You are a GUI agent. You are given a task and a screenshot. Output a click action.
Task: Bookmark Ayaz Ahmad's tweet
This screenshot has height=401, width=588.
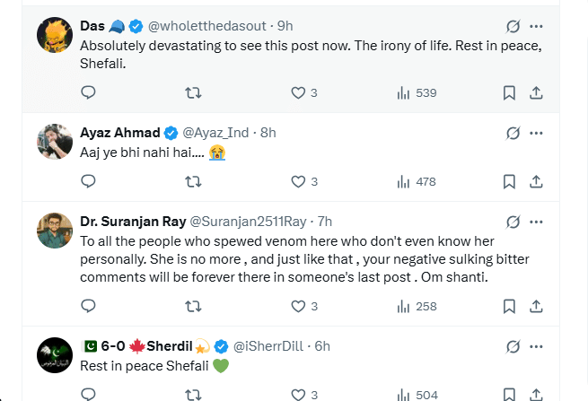(x=509, y=181)
